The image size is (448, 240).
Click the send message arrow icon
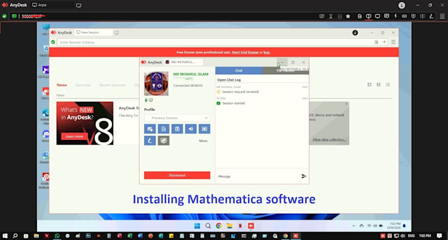tap(304, 176)
